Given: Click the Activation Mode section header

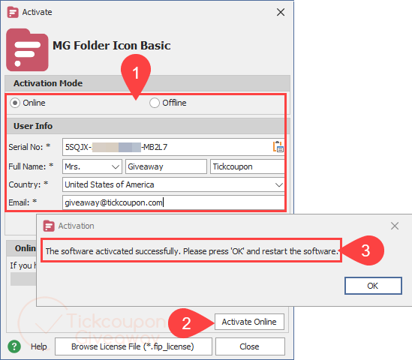Looking at the screenshot, I should click(147, 83).
